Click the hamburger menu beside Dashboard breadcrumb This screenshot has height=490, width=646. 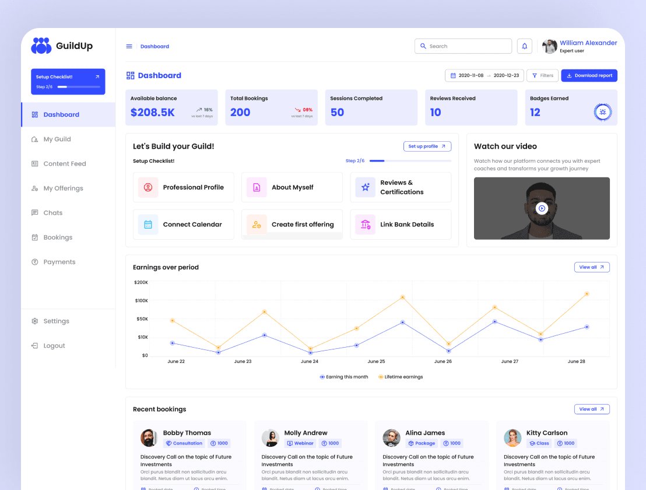(x=129, y=45)
